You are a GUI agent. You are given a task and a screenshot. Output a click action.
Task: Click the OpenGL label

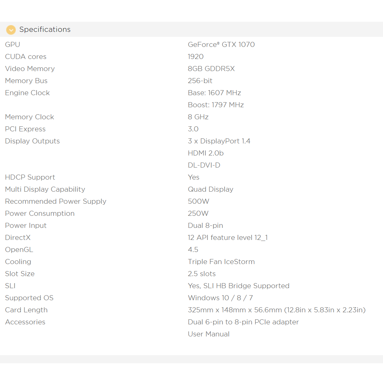pyautogui.click(x=19, y=250)
